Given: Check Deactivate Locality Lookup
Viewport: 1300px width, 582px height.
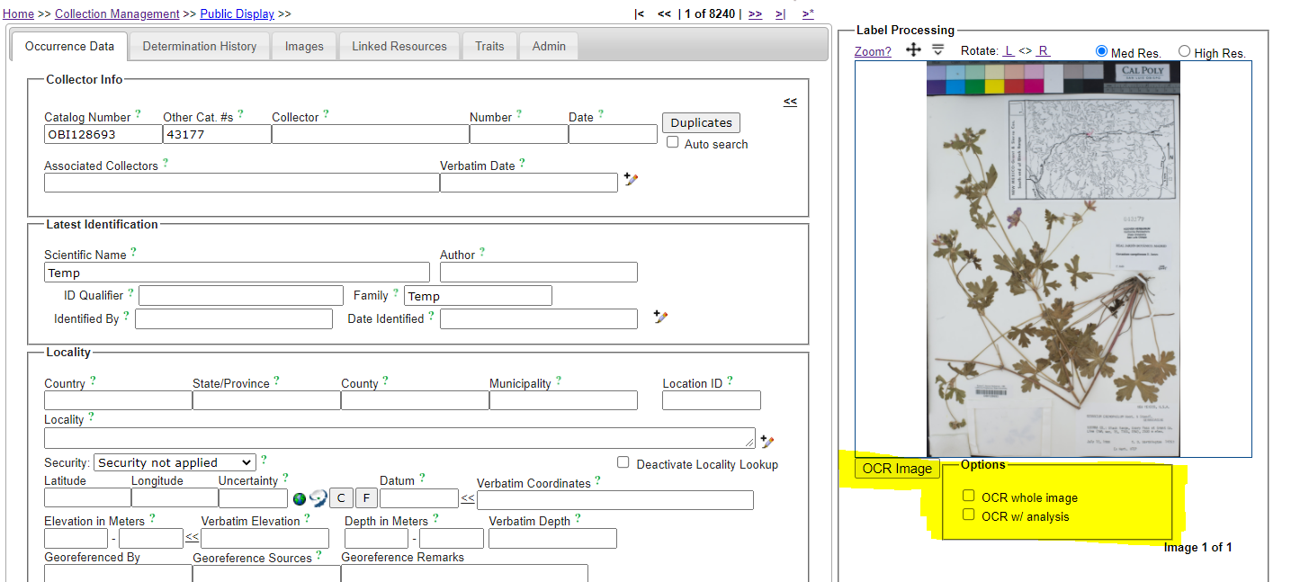Looking at the screenshot, I should tap(623, 462).
